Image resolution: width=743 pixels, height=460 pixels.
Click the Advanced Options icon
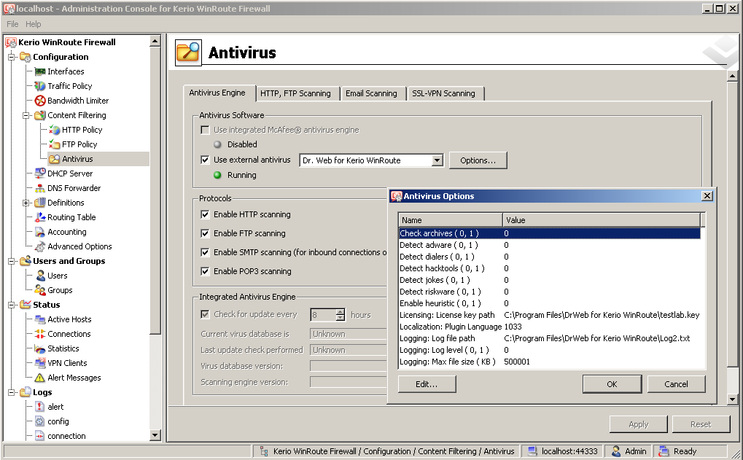(x=40, y=247)
